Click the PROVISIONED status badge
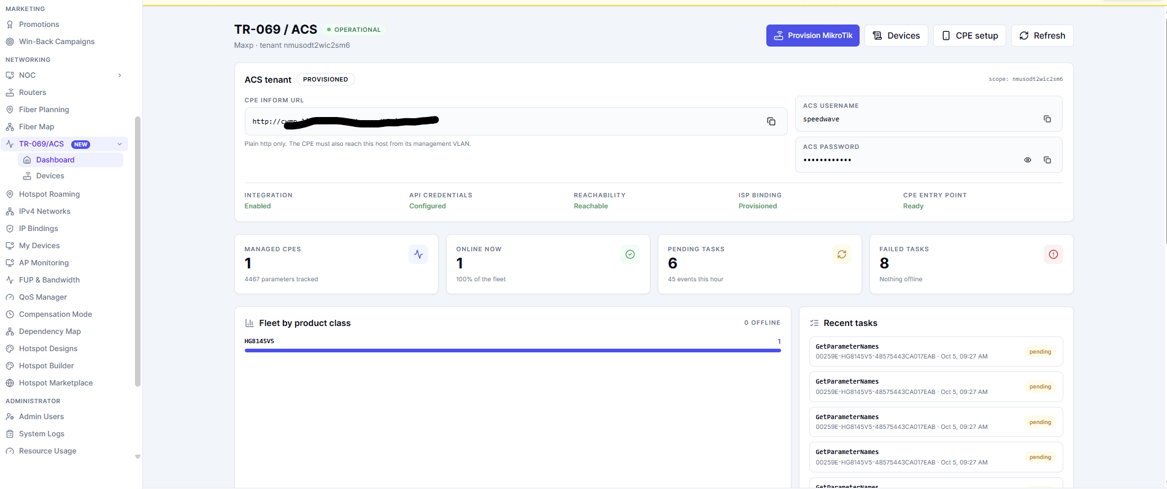The image size is (1167, 489). 325,80
